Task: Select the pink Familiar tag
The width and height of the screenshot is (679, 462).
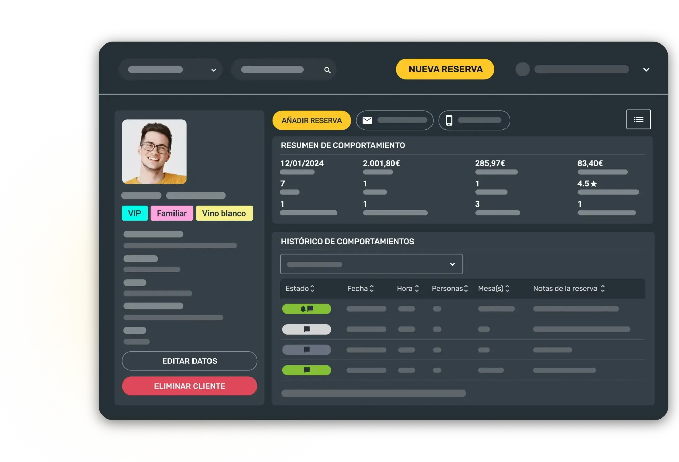Action: pyautogui.click(x=172, y=213)
